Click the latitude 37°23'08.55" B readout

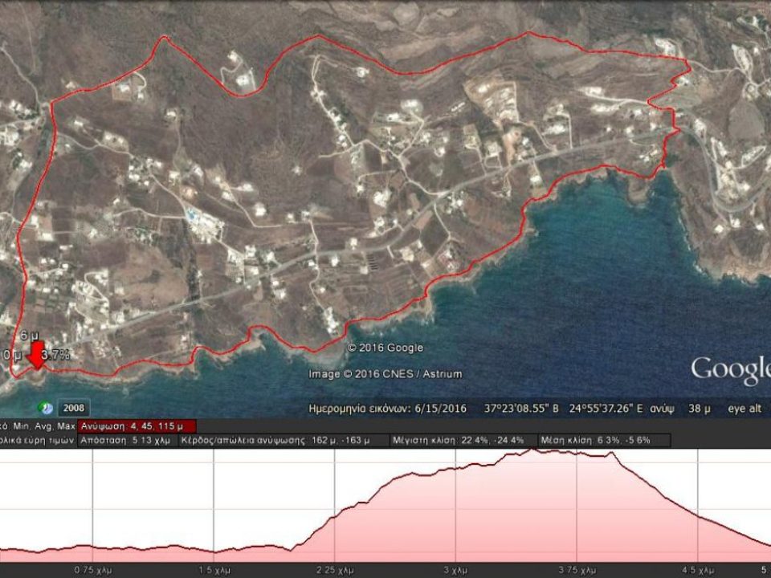pos(521,409)
